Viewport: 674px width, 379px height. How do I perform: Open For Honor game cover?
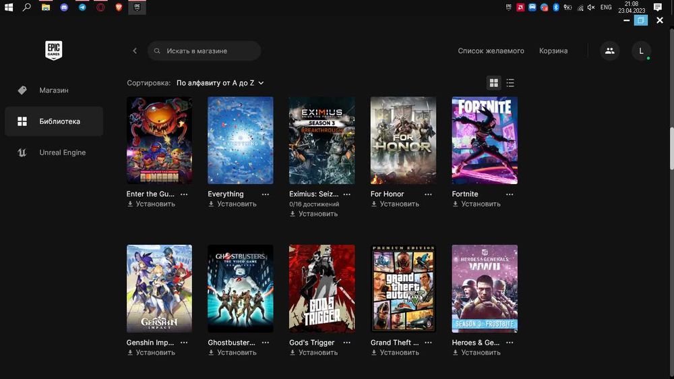click(x=403, y=140)
